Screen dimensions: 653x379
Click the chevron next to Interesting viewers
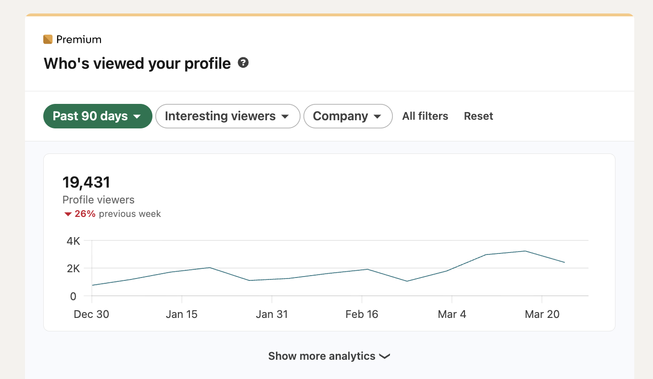[x=286, y=116]
